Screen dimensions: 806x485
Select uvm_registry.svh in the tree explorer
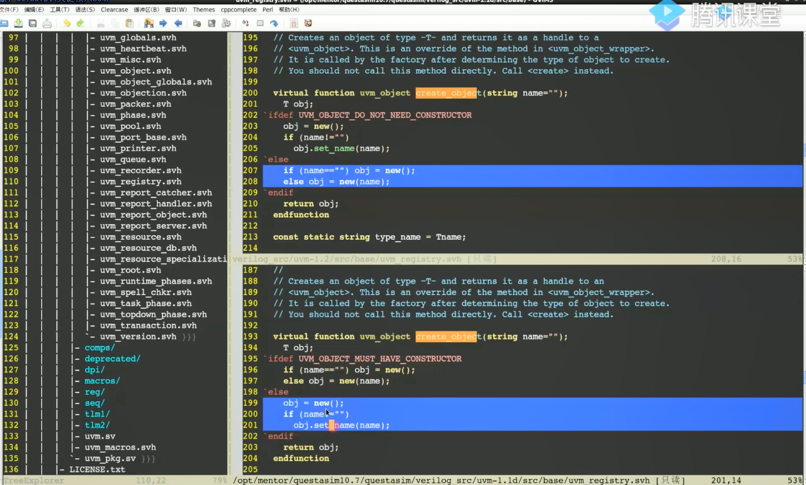click(x=141, y=181)
